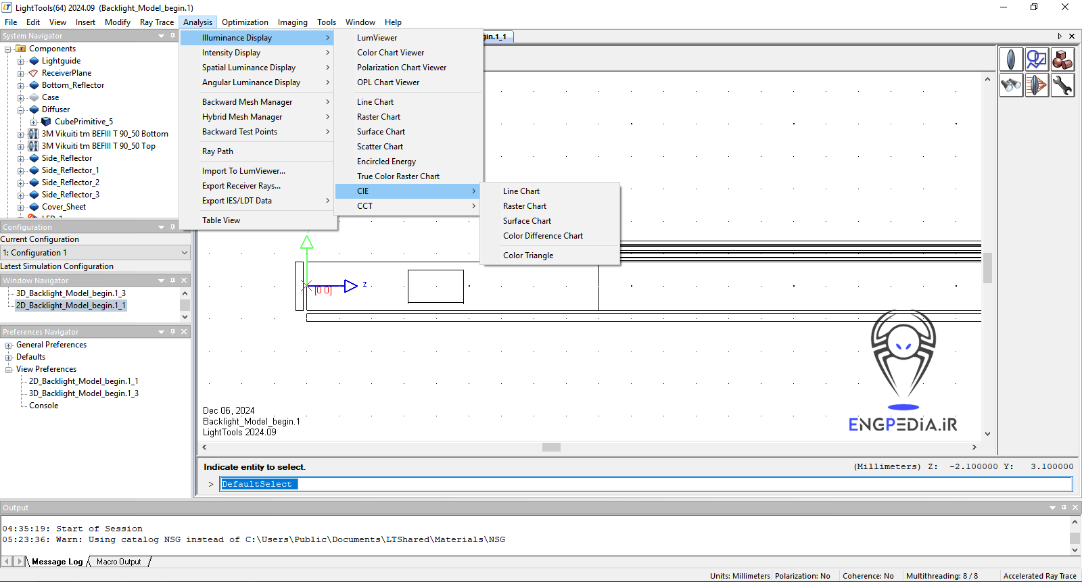This screenshot has width=1082, height=582.
Task: Click the Side_Reflector_3 solid icon
Action: click(34, 195)
